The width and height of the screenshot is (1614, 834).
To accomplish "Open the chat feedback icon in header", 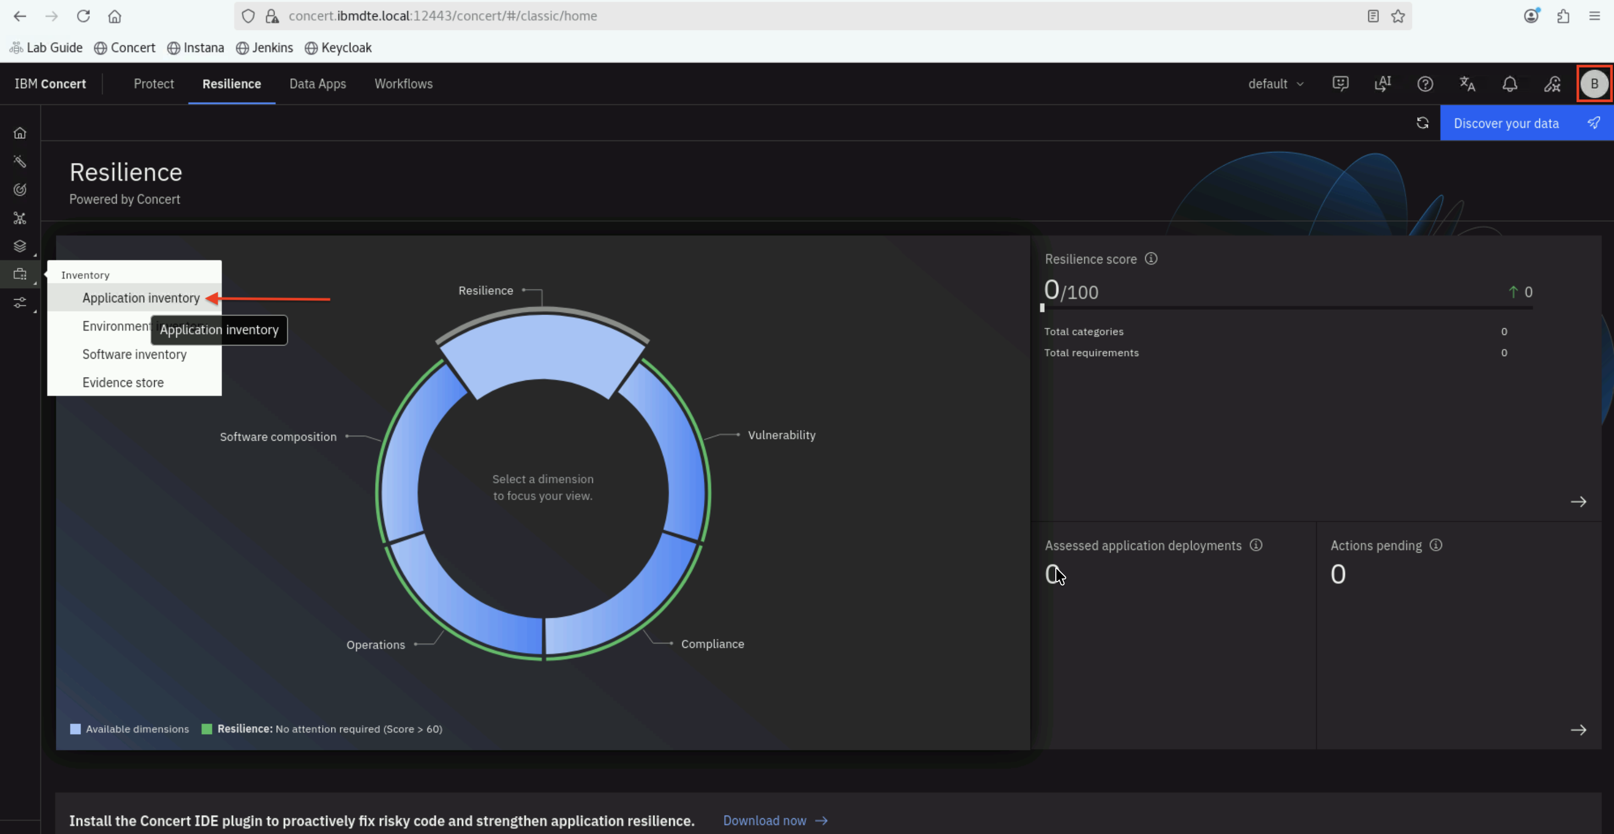I will pyautogui.click(x=1340, y=84).
